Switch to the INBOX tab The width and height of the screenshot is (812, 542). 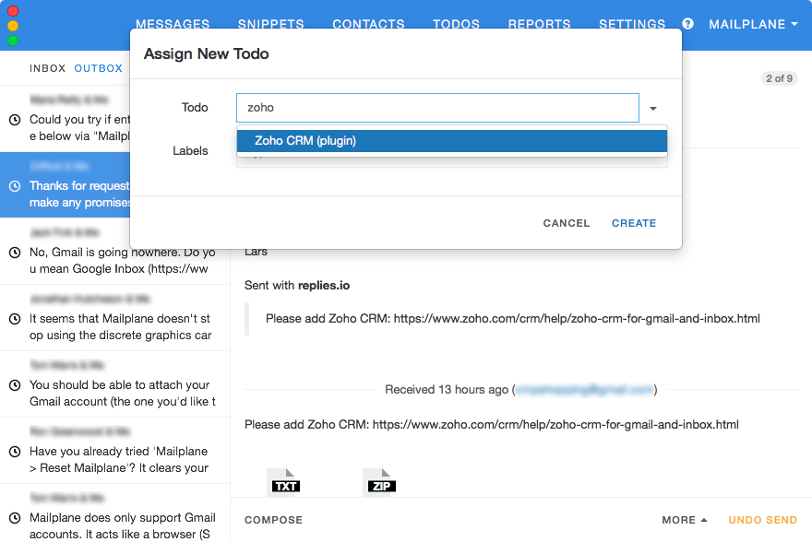coord(48,68)
